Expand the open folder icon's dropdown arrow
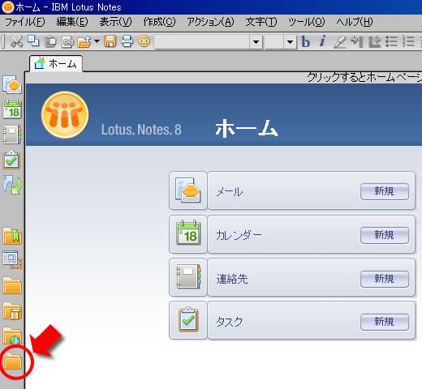The image size is (422, 389). (x=97, y=41)
